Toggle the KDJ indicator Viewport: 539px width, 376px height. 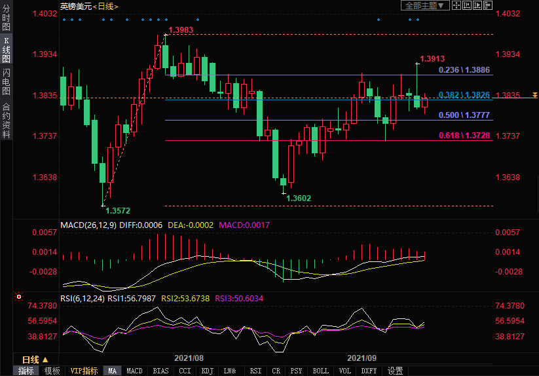[207, 371]
